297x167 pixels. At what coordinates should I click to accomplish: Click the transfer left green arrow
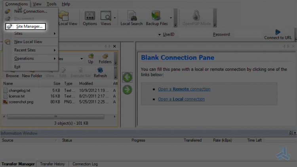[x=127, y=77]
